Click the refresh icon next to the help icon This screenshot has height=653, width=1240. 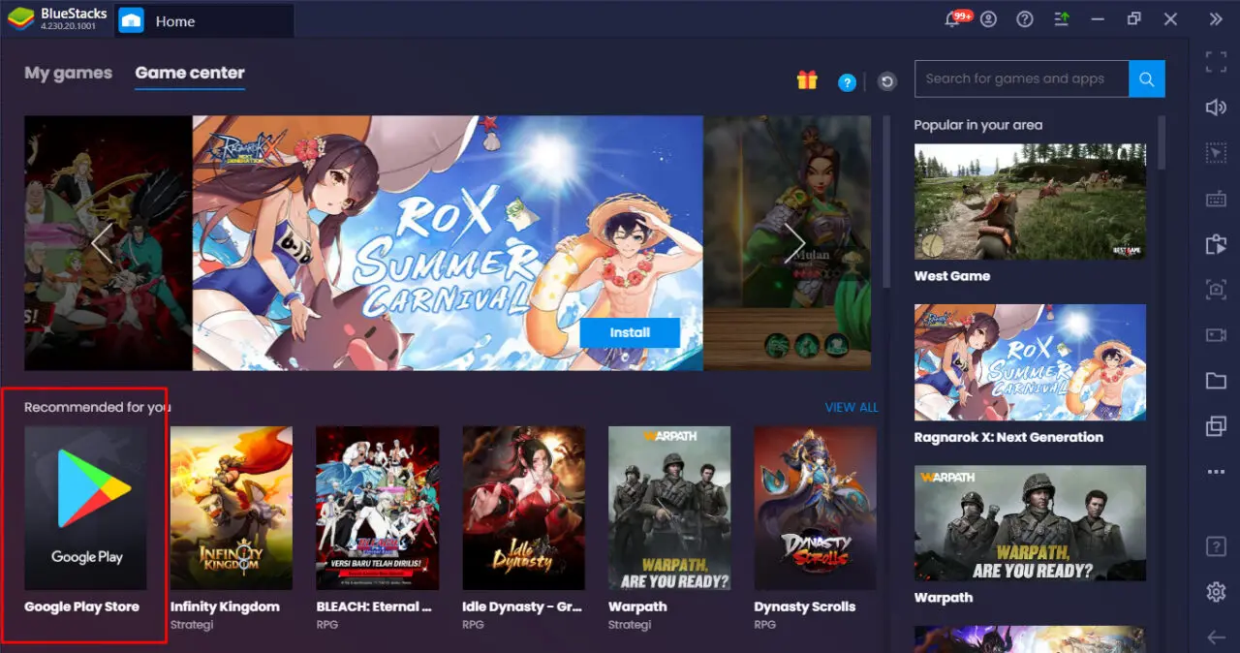point(886,82)
